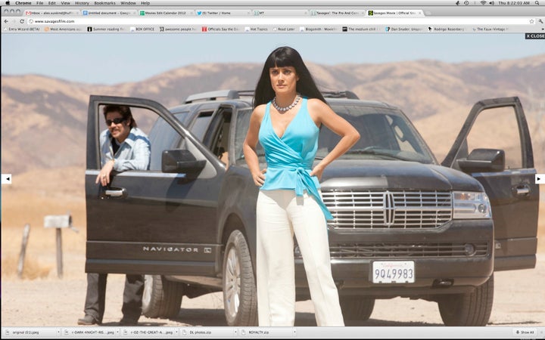Open the awesome people bookmark

[178, 29]
